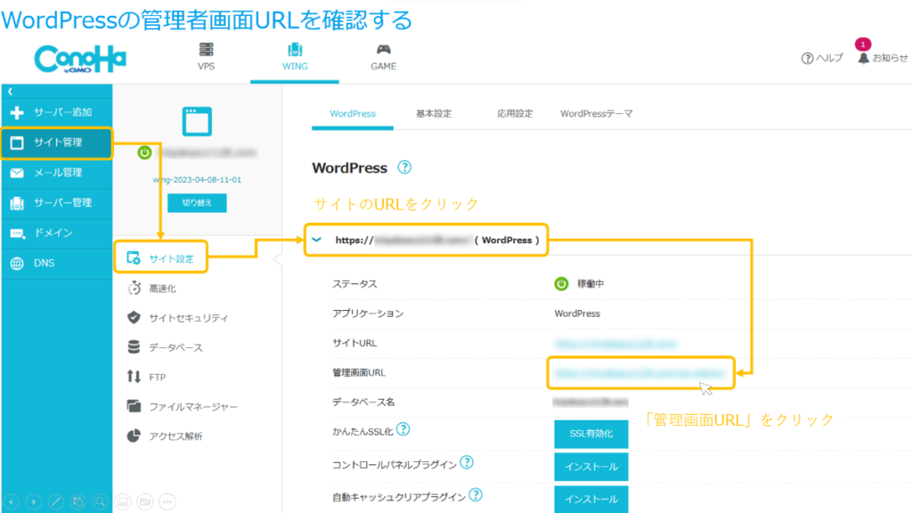Click the help icon beside コントロールパネルプラグイン
The image size is (912, 513).
tap(467, 462)
